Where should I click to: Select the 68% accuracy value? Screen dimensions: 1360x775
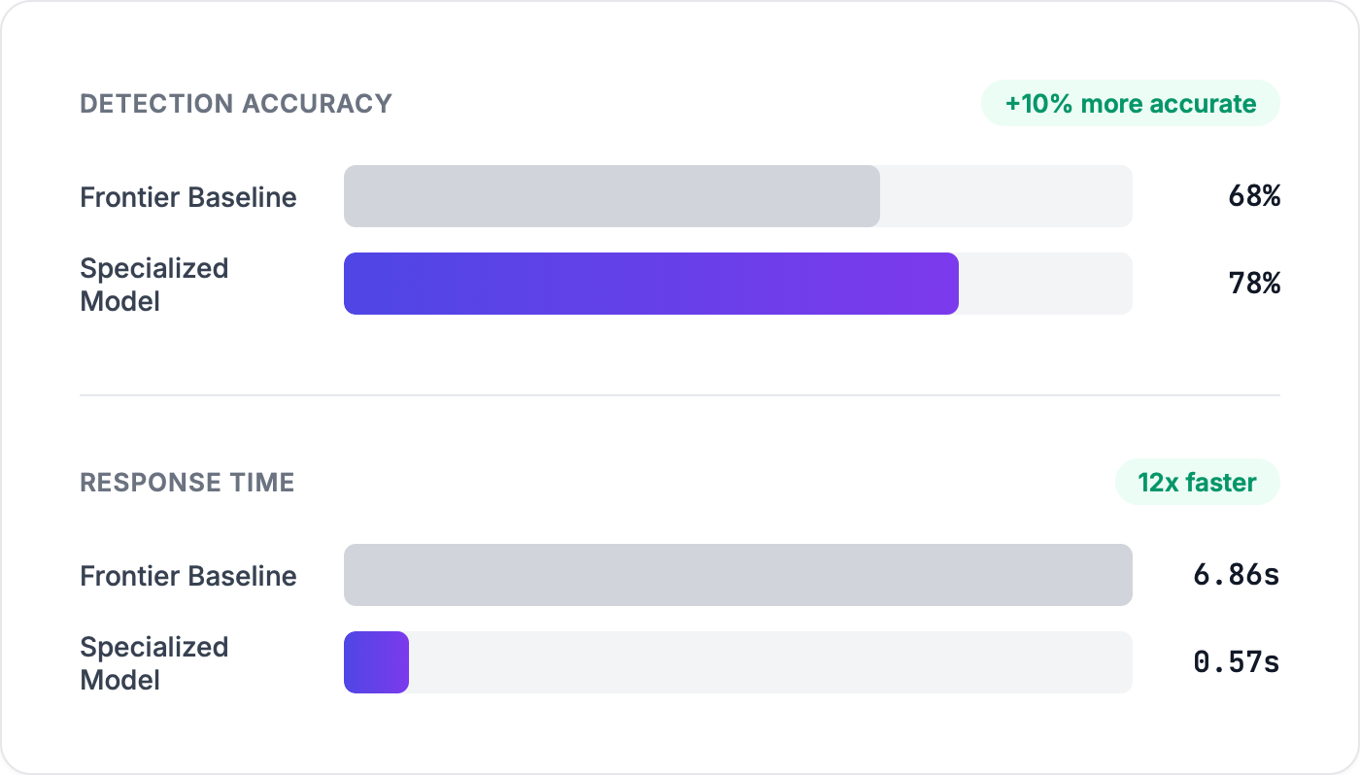coord(1254,197)
